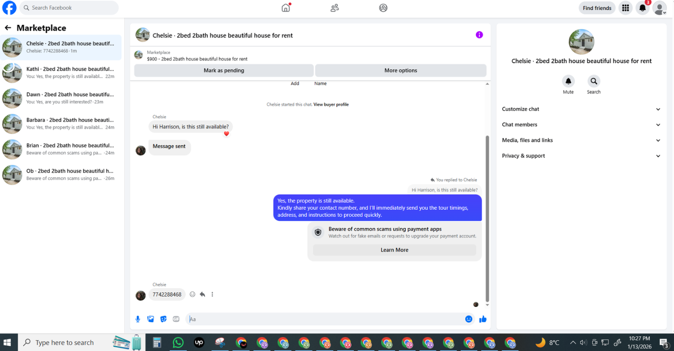Open WhatsApp from the taskbar

[178, 342]
